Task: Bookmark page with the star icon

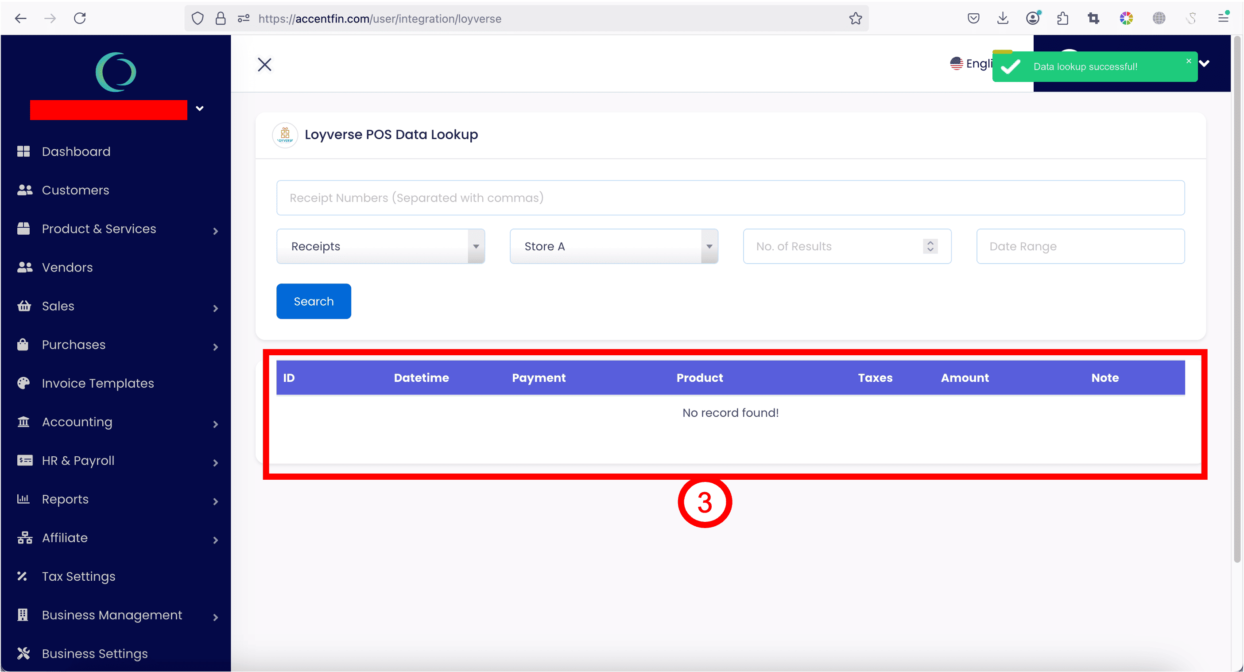Action: [x=855, y=18]
